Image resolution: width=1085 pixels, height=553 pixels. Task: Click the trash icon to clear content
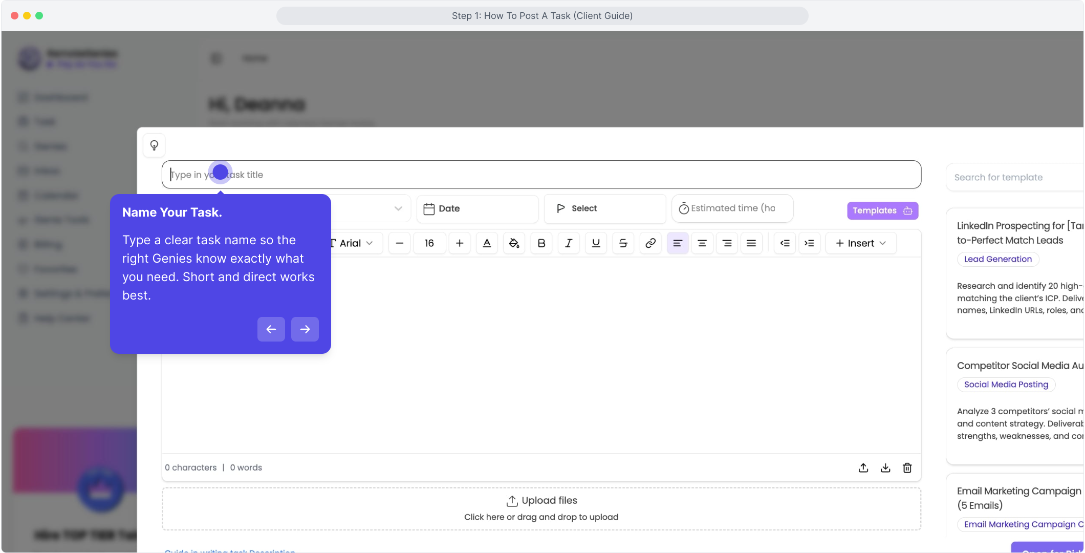coord(907,467)
